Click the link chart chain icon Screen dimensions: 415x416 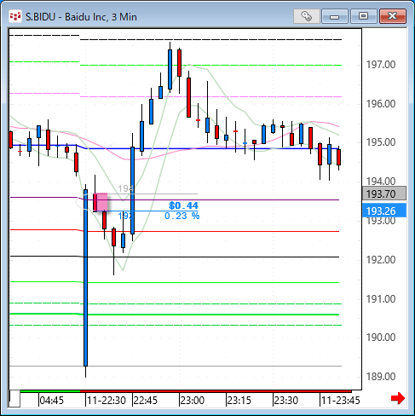[x=306, y=16]
